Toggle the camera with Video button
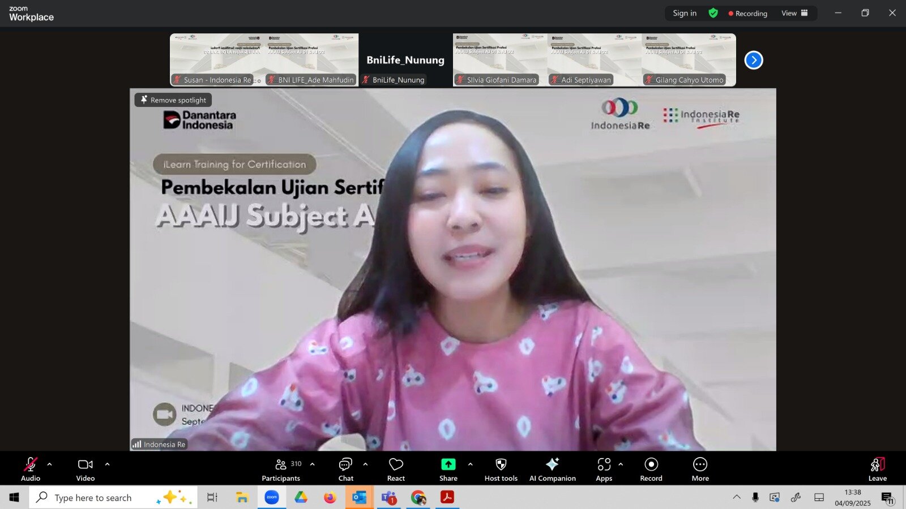This screenshot has width=906, height=509. pyautogui.click(x=86, y=469)
